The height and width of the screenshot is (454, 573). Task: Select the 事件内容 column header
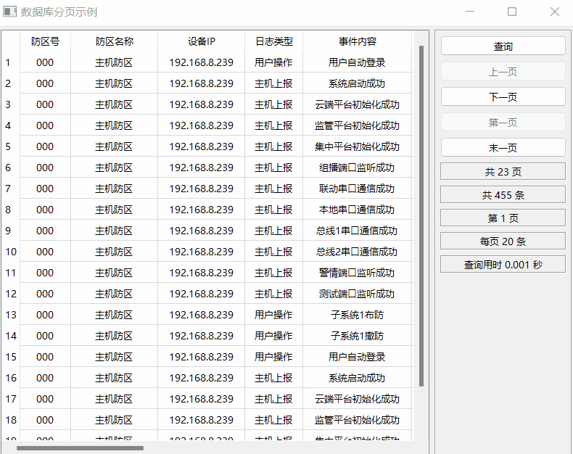click(x=357, y=41)
